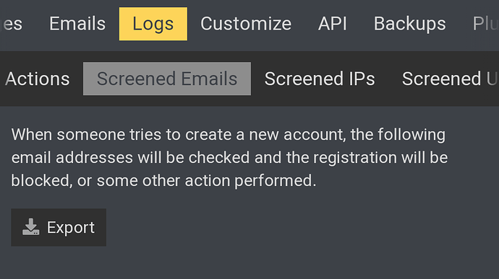
Task: Open the partially visible Plugins tab
Action: [485, 24]
